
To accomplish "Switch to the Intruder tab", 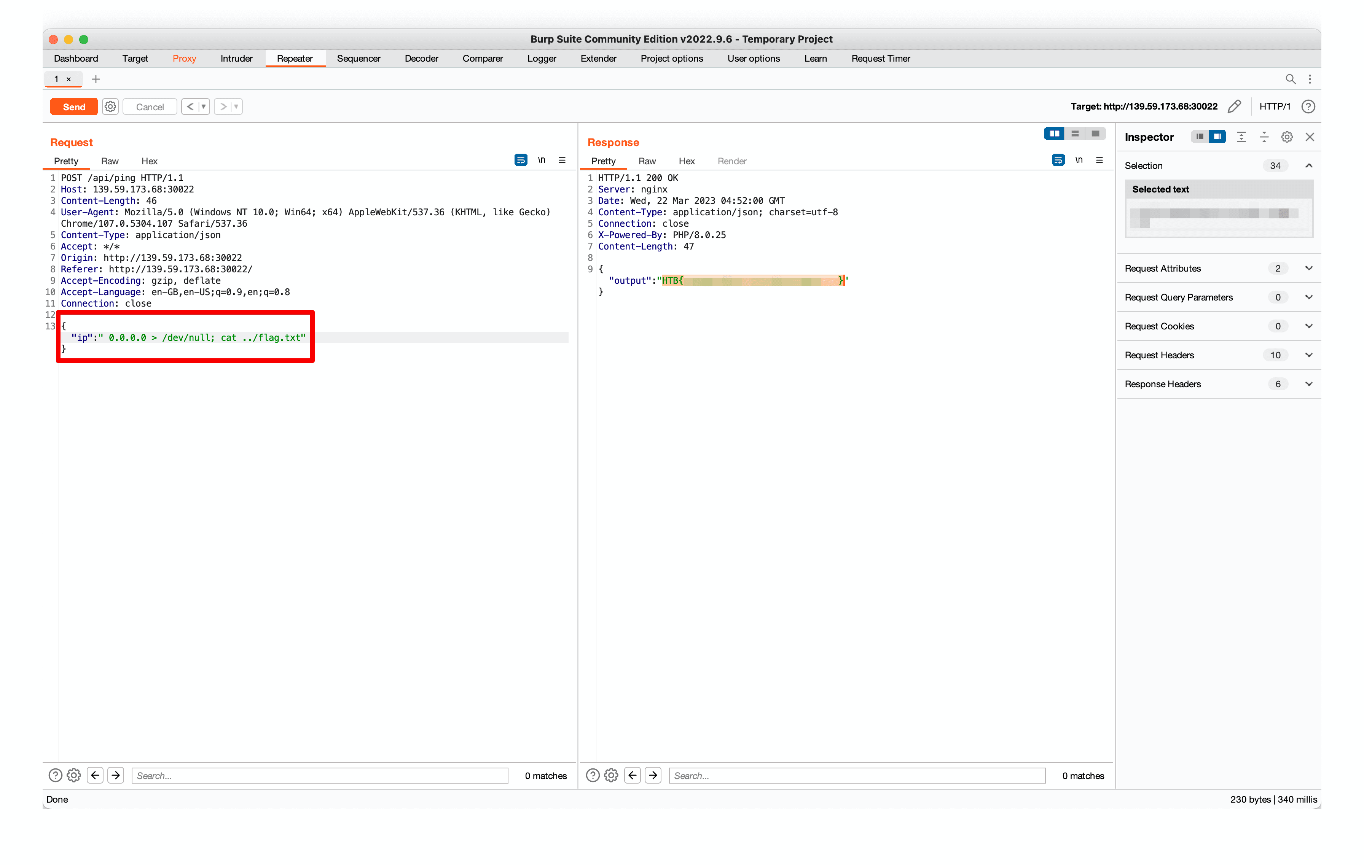I will (236, 58).
